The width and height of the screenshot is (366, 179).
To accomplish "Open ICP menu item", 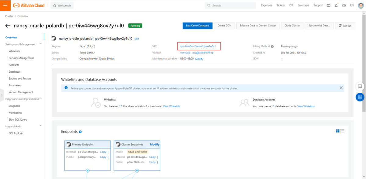I will pyautogui.click(x=291, y=5).
